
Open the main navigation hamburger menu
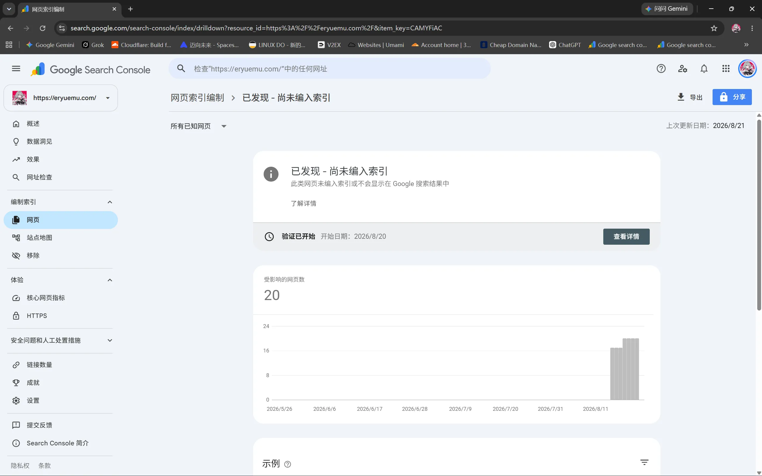coord(16,69)
